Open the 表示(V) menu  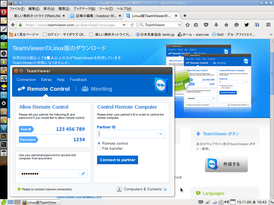click(49, 9)
